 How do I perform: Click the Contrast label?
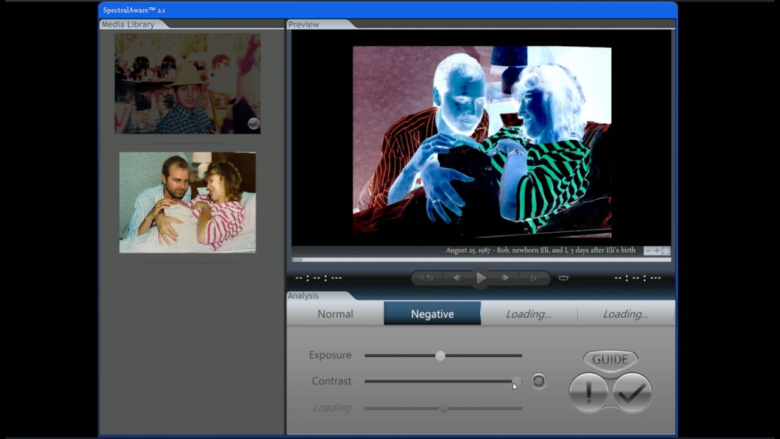tap(331, 381)
